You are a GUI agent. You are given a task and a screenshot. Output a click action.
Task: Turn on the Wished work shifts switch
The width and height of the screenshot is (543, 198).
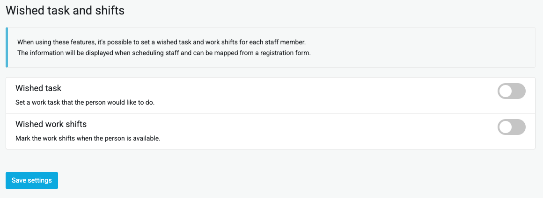click(511, 127)
